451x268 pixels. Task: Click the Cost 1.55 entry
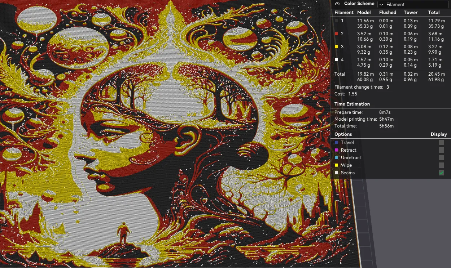(346, 94)
